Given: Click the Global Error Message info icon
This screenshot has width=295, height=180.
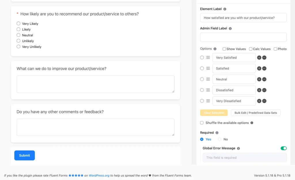Looking at the screenshot, I should tap(238, 148).
